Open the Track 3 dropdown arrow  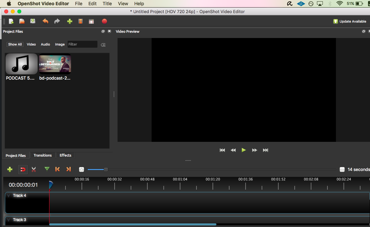click(9, 220)
